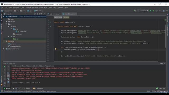Hide the Run panel with the hide icon
Viewport: 169px width, 95px height.
point(165,64)
